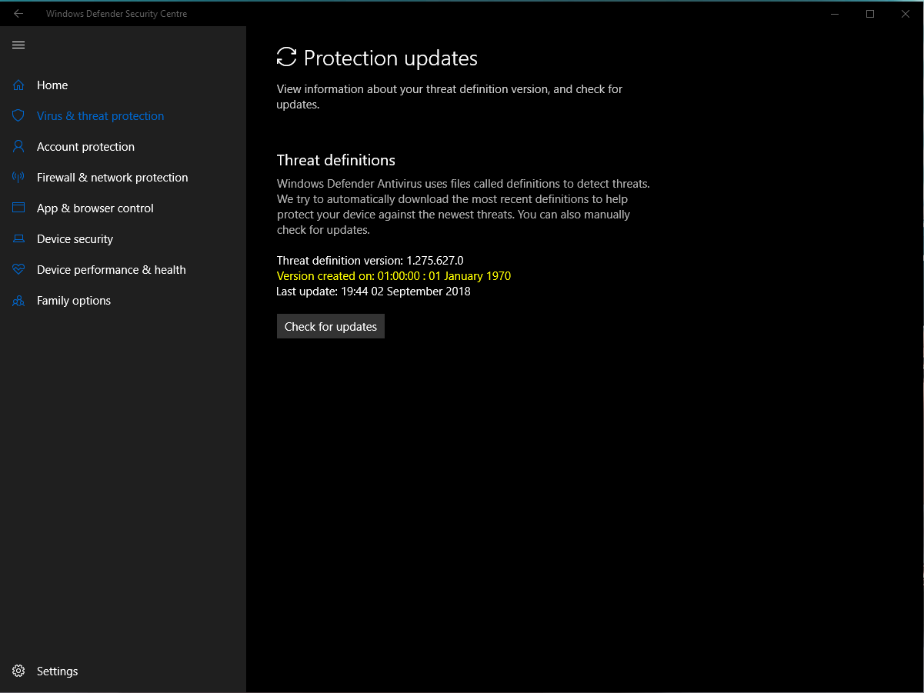Click the Threat definitions heading

pos(336,160)
